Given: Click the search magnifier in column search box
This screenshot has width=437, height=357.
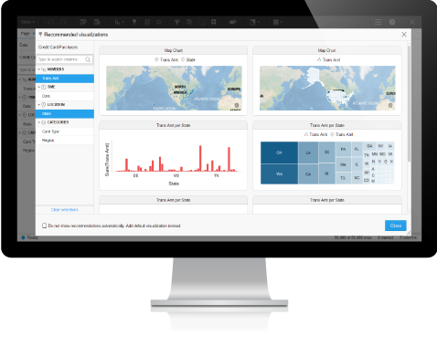Looking at the screenshot, I should pyautogui.click(x=88, y=59).
